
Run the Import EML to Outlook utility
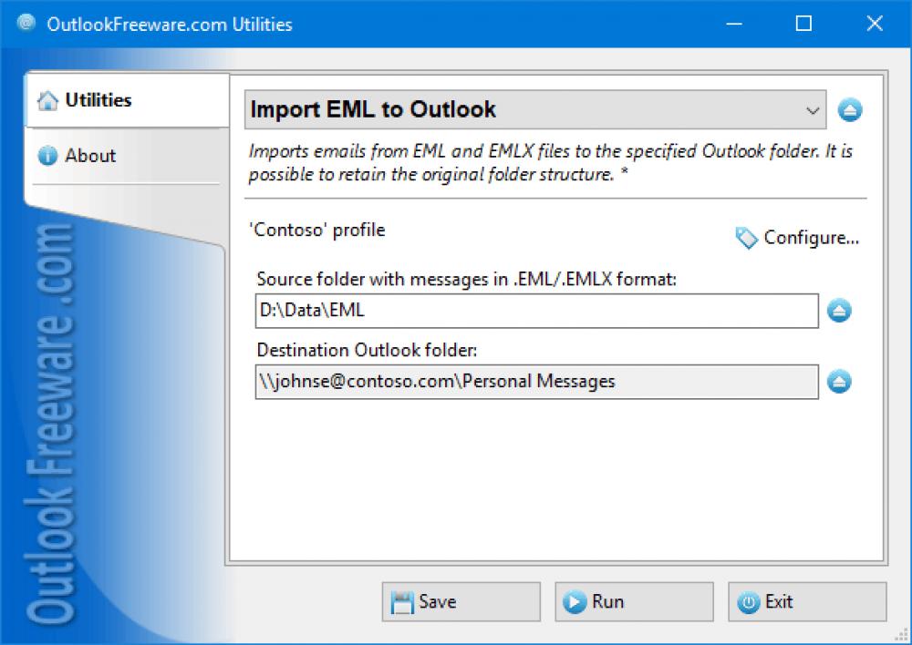[634, 601]
